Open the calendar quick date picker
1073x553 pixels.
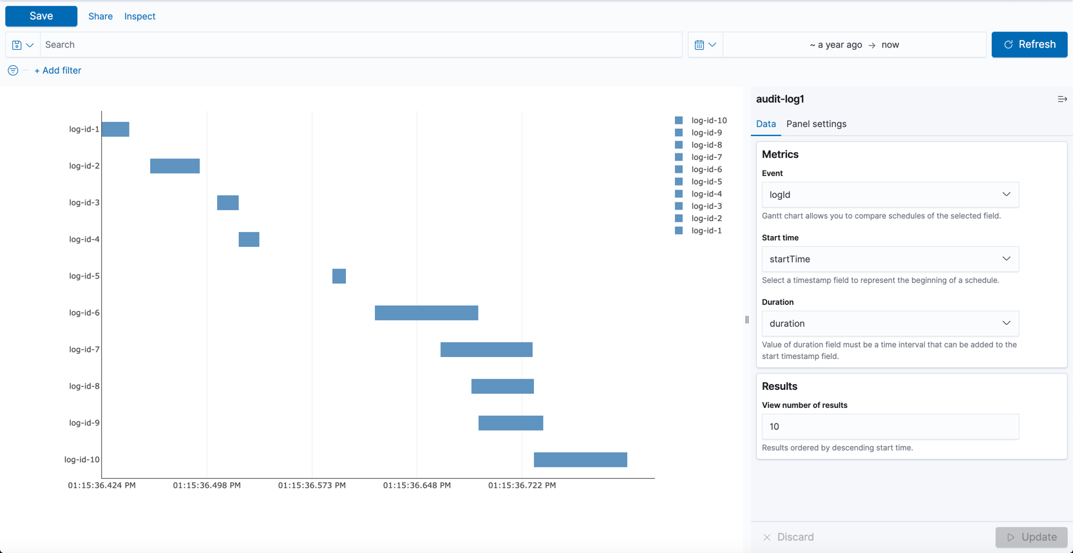[705, 45]
